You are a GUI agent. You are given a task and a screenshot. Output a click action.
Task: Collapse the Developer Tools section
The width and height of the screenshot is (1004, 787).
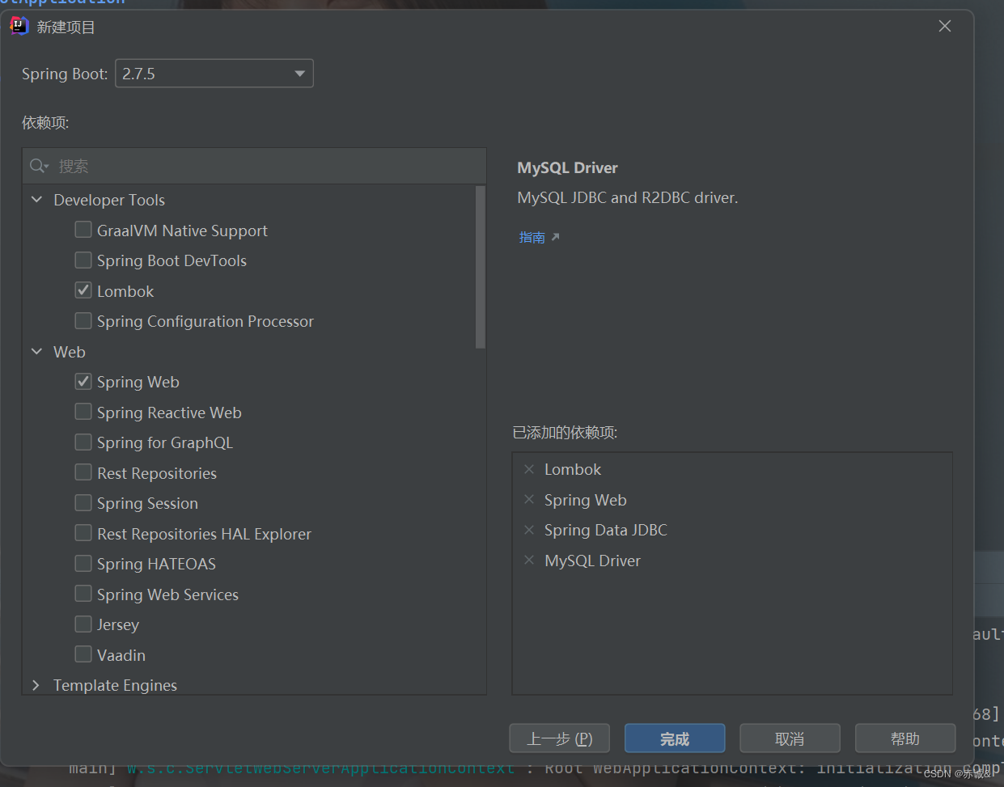click(x=36, y=199)
